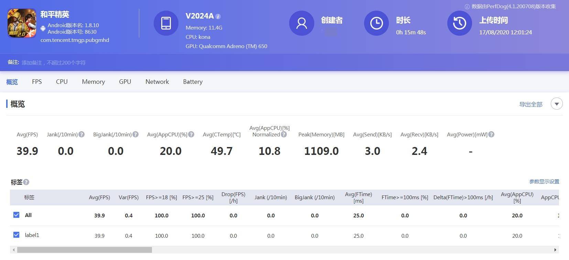The image size is (569, 260).
Task: Click the 和平精英 game app icon
Action: tap(22, 23)
